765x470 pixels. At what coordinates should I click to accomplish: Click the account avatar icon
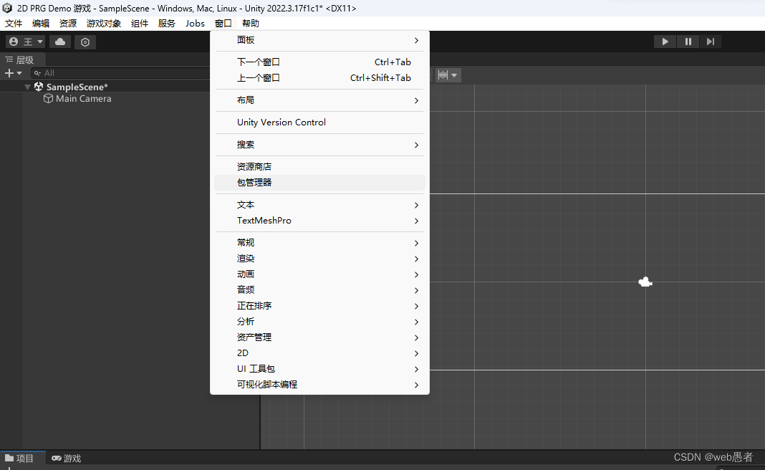click(12, 42)
